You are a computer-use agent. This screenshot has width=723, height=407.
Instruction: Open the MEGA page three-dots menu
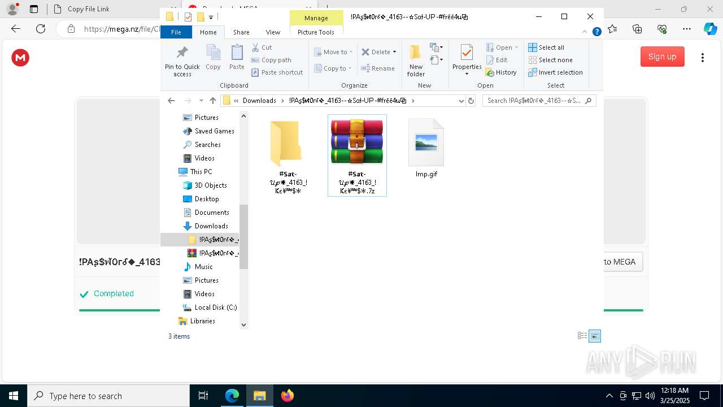tap(703, 57)
